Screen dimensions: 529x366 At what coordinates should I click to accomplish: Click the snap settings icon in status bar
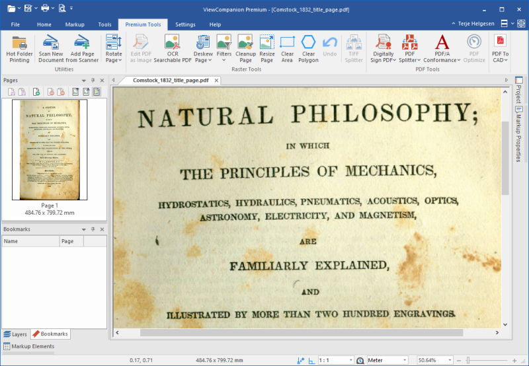click(301, 360)
